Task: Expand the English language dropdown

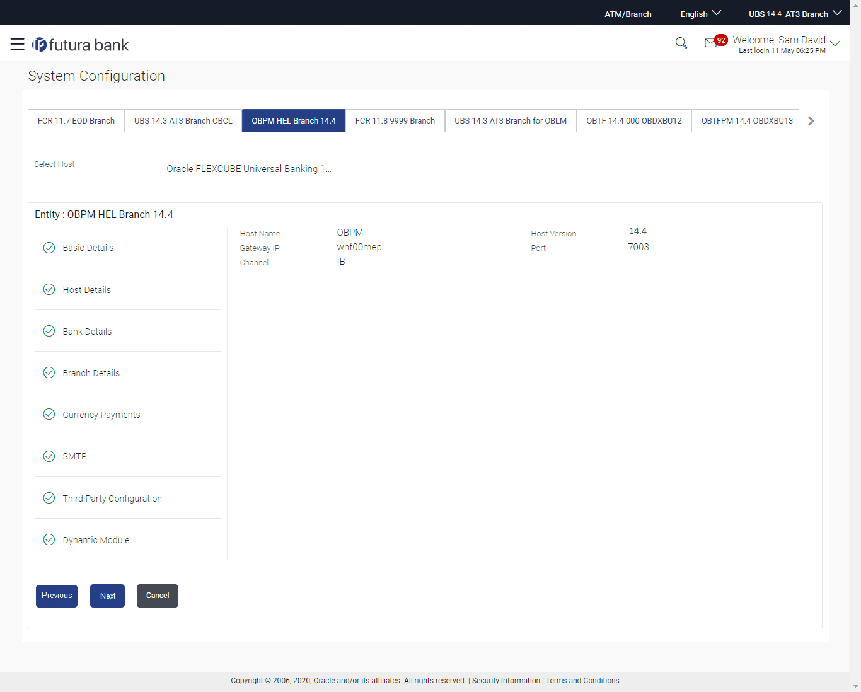Action: click(x=700, y=14)
